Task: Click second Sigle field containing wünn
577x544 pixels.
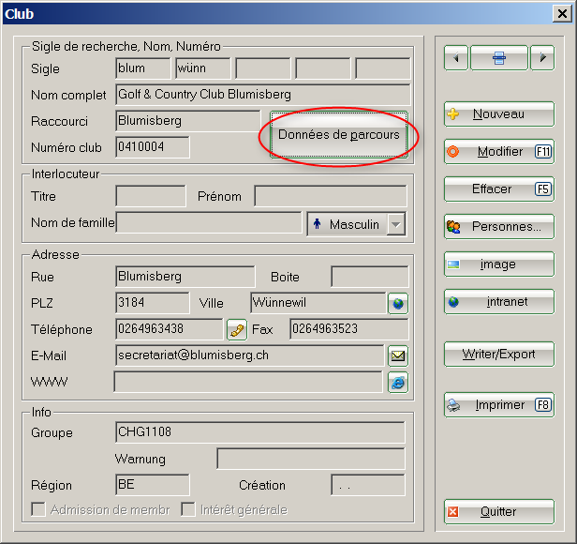Action: tap(203, 68)
